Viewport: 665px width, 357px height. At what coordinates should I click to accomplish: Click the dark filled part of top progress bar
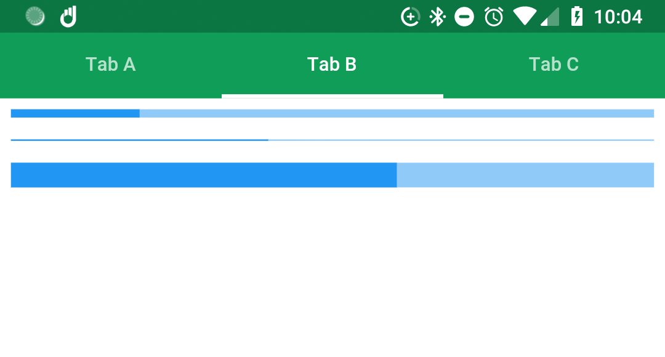point(75,113)
